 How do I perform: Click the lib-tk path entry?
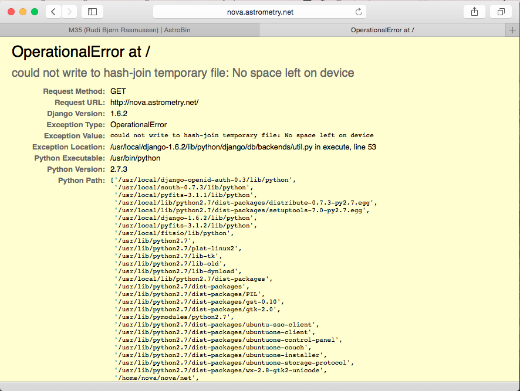tap(168, 256)
